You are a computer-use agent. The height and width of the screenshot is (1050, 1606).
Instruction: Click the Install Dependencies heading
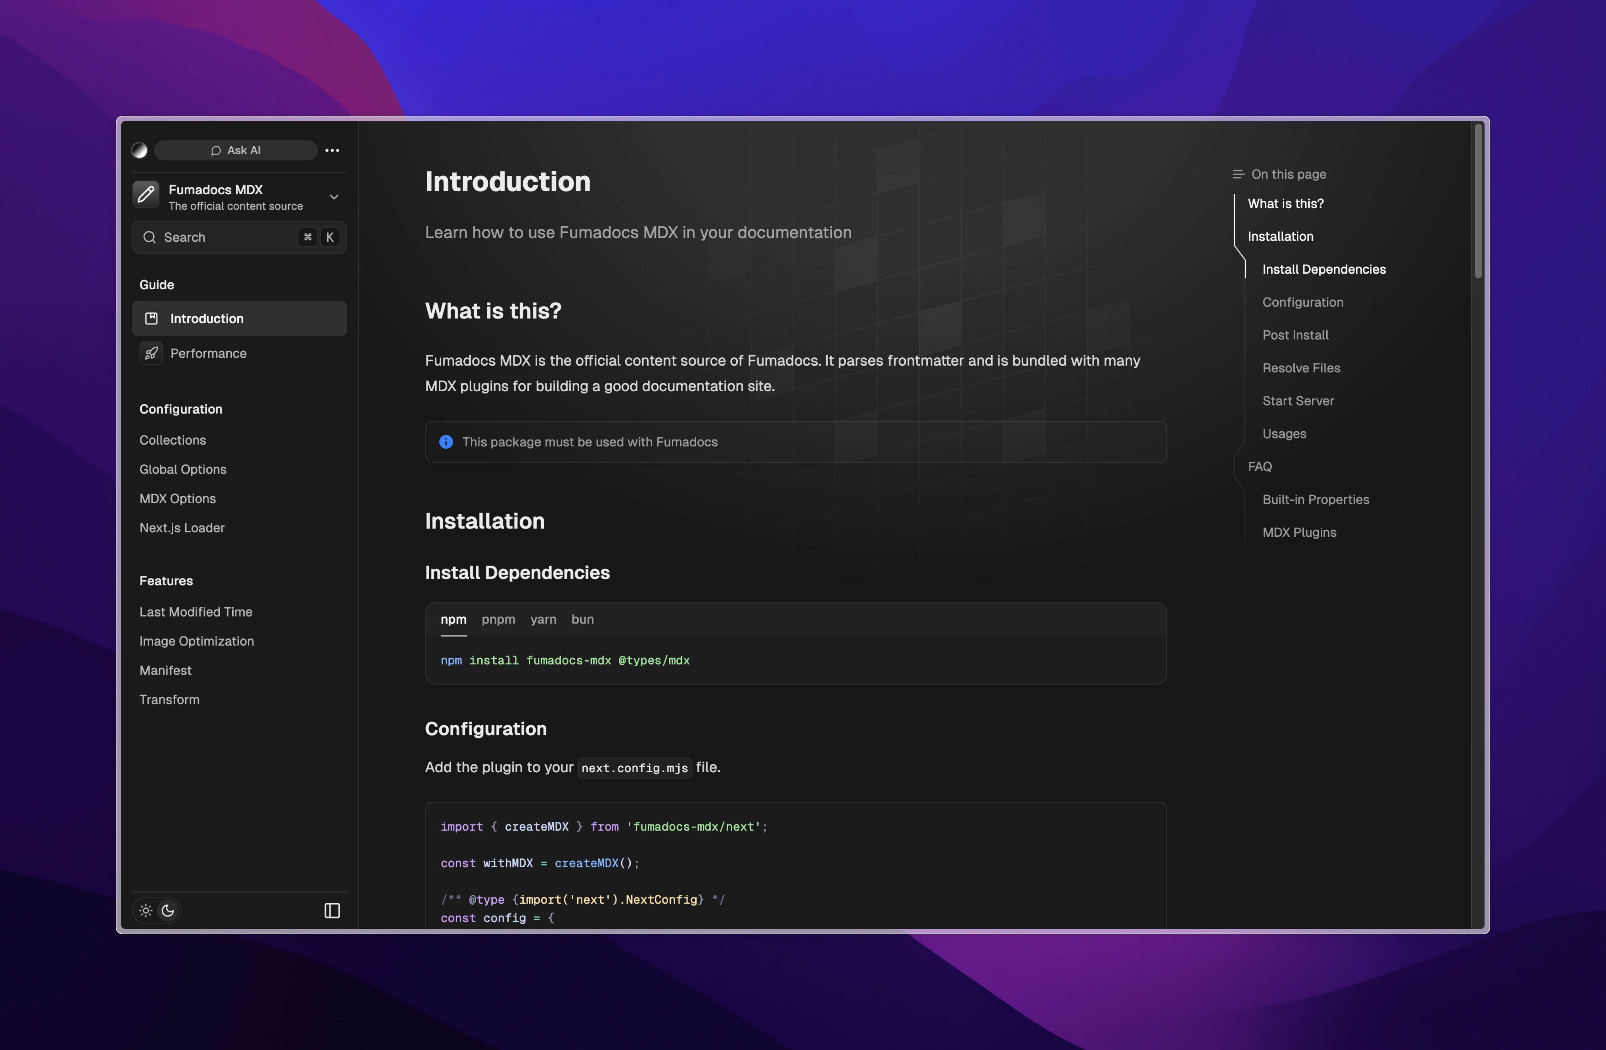coord(517,573)
